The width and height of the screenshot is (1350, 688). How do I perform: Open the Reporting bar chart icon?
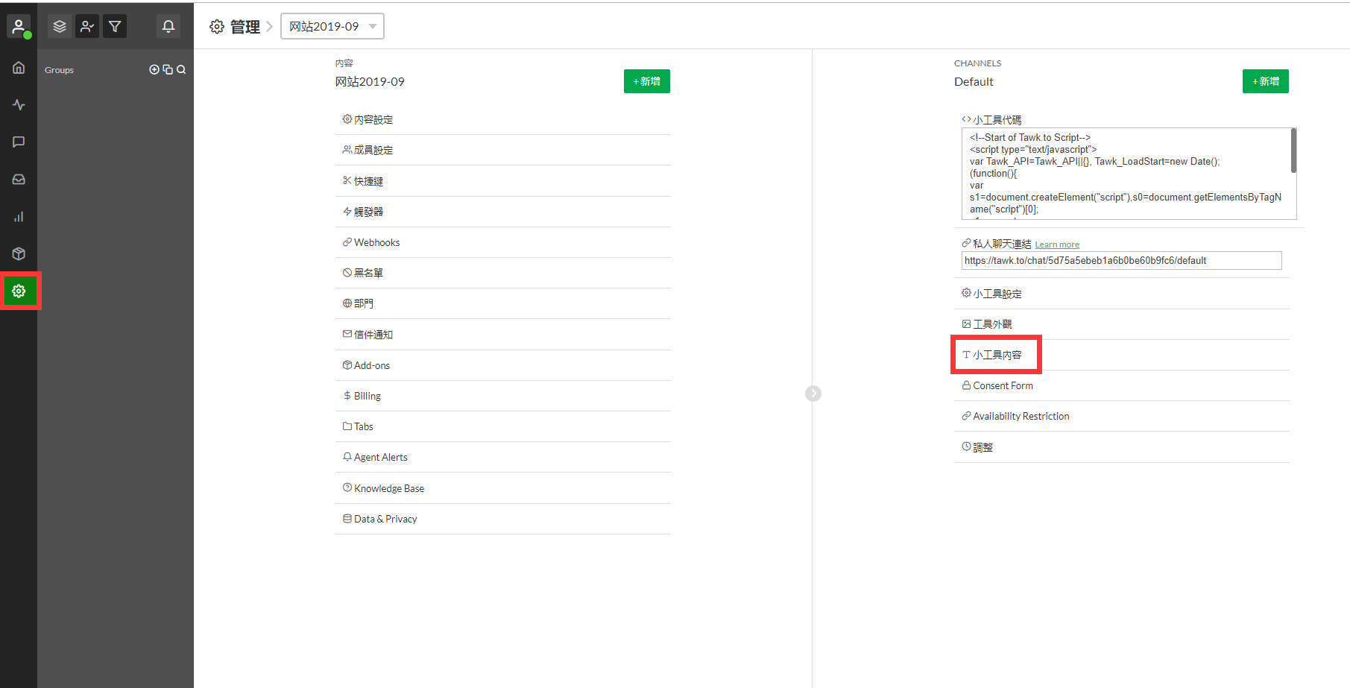[x=19, y=217]
